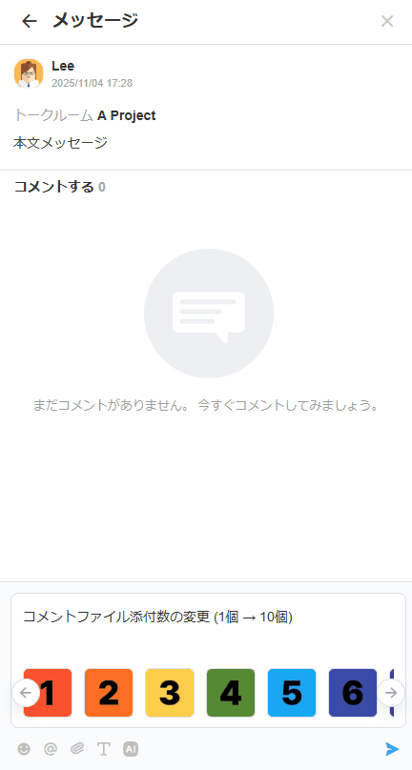Select the yellow number 3 attachment thumbnail
The width and height of the screenshot is (412, 770).
pos(170,693)
